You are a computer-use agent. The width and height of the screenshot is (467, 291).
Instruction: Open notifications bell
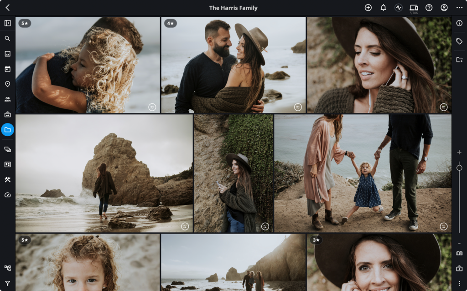pos(383,8)
